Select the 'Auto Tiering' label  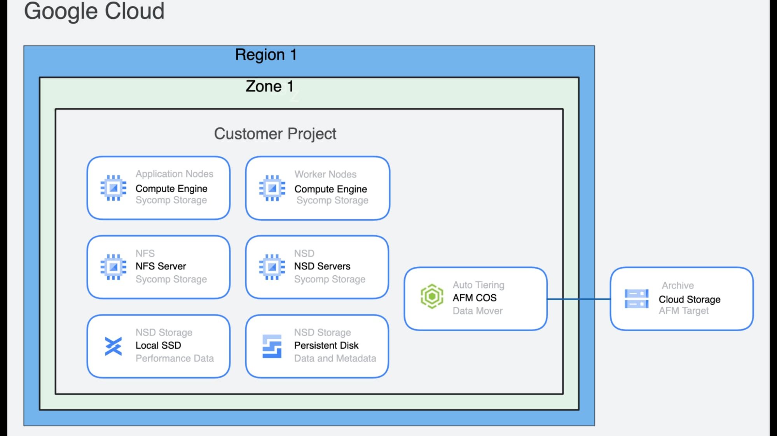tap(478, 285)
